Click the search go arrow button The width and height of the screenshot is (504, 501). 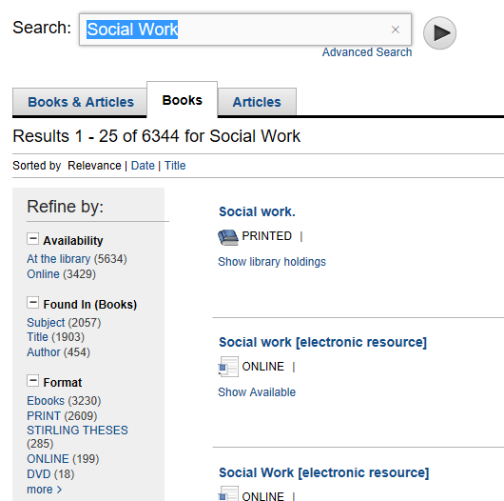(439, 32)
